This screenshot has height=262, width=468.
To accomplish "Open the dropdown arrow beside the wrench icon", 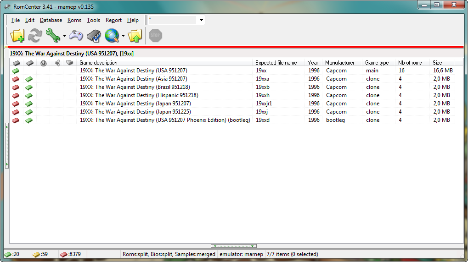I will (x=64, y=36).
